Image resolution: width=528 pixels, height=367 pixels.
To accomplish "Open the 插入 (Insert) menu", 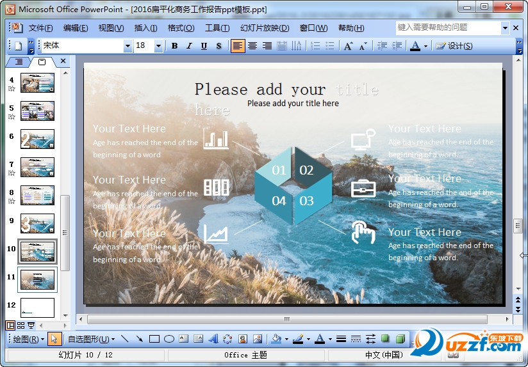I will point(145,28).
